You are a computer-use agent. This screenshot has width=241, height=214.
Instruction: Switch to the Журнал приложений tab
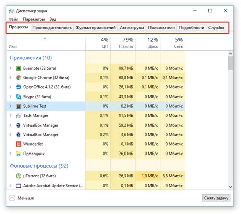click(96, 28)
